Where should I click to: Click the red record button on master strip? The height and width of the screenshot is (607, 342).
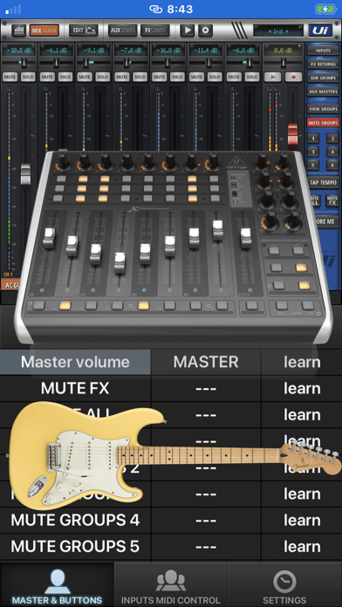point(294,77)
